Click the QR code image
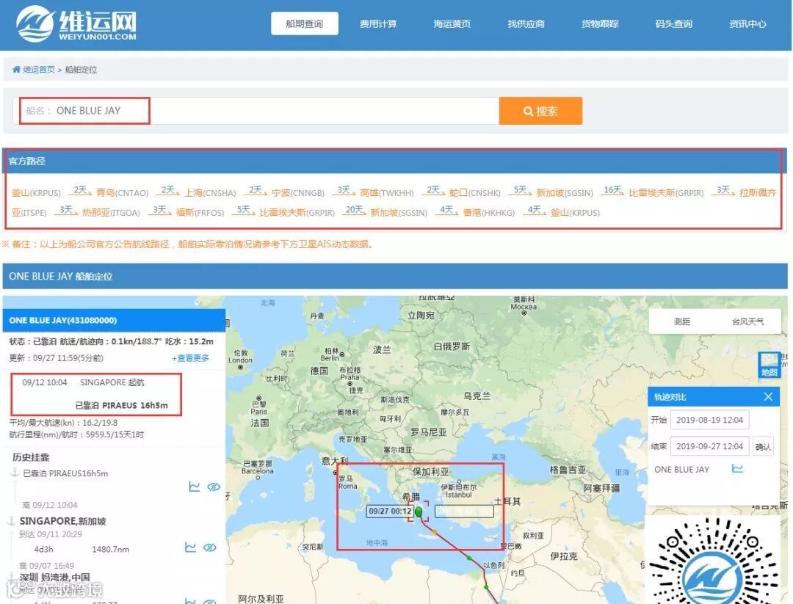793x604 pixels. pos(714,560)
